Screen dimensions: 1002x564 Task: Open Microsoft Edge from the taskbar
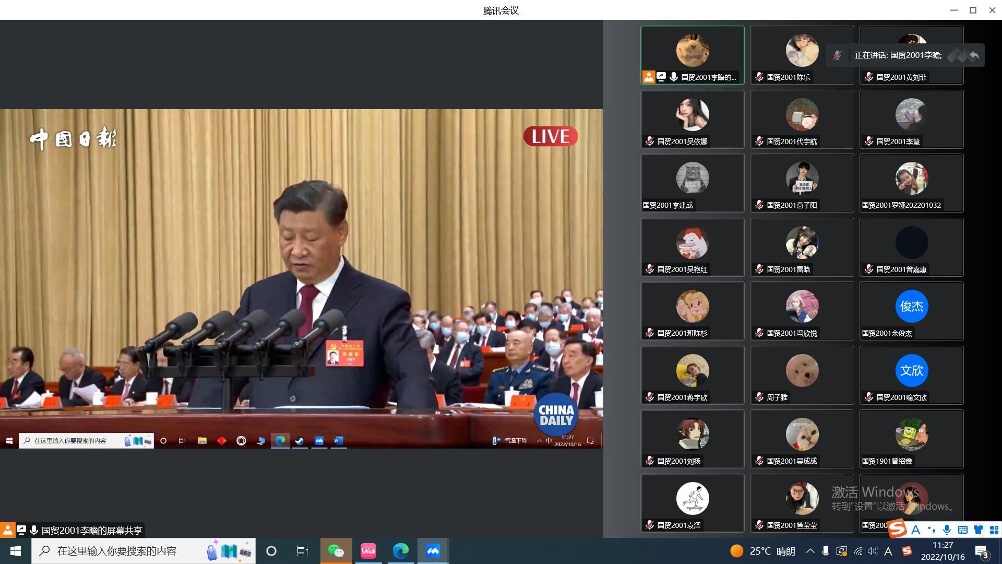pos(400,551)
